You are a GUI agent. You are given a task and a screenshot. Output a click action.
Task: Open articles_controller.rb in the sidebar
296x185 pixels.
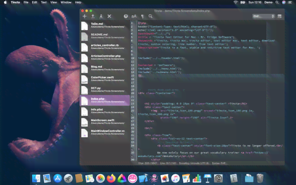coord(105,47)
